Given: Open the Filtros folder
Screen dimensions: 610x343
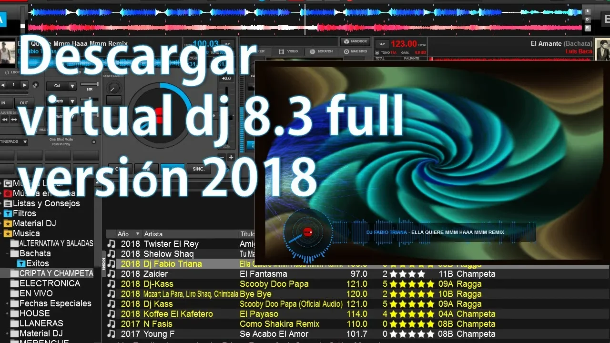Looking at the screenshot, I should pyautogui.click(x=20, y=213).
